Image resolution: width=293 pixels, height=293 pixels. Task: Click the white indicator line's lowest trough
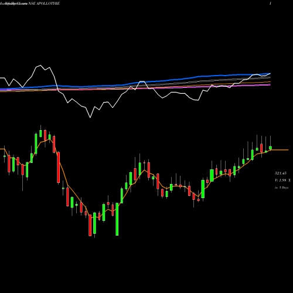pyautogui.click(x=90, y=117)
